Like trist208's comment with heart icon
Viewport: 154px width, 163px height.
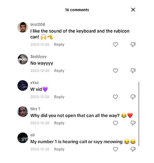pos(115,44)
